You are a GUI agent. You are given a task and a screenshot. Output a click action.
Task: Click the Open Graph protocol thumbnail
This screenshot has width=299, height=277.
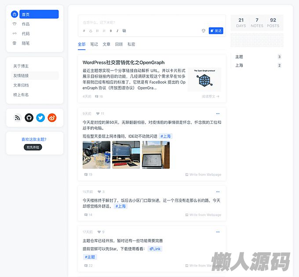[x=204, y=79]
